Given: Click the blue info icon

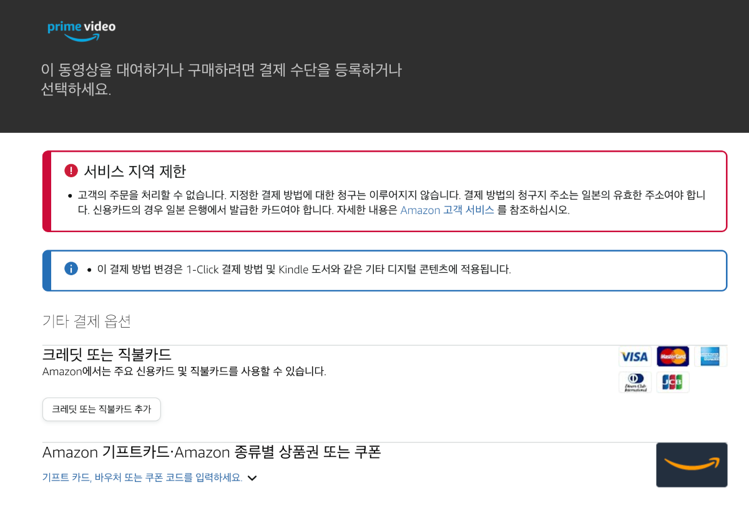Looking at the screenshot, I should point(71,269).
